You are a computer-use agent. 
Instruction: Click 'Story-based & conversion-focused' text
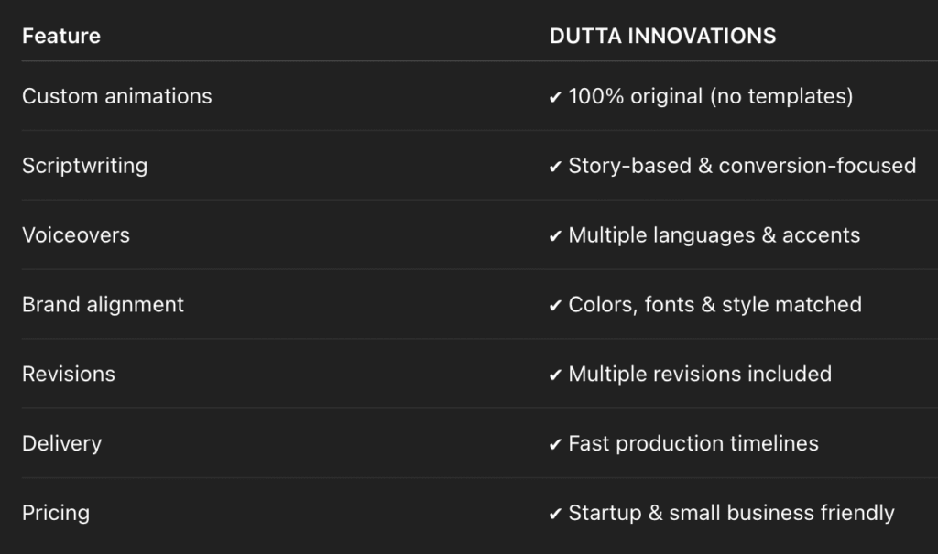(742, 166)
